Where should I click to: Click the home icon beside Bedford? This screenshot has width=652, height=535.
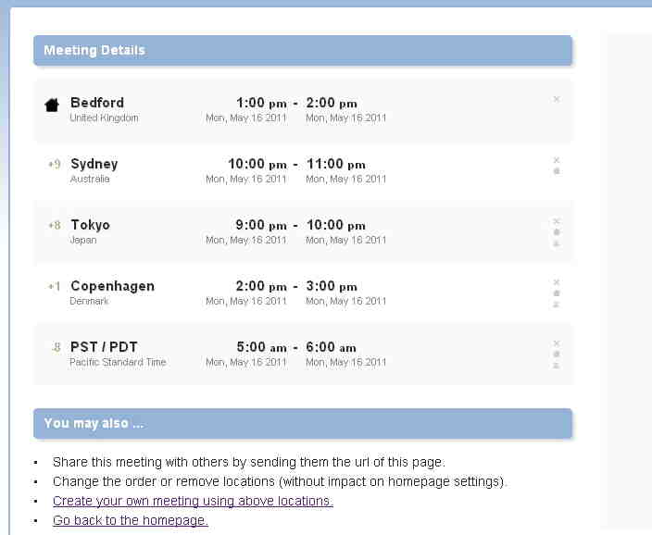(53, 105)
